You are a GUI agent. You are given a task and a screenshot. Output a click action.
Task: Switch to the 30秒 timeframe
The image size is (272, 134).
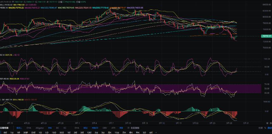point(26,132)
